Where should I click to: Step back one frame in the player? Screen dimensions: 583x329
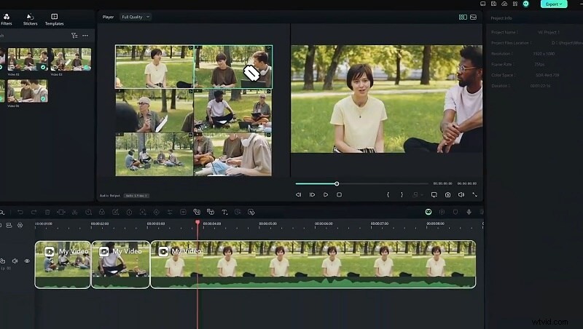298,194
